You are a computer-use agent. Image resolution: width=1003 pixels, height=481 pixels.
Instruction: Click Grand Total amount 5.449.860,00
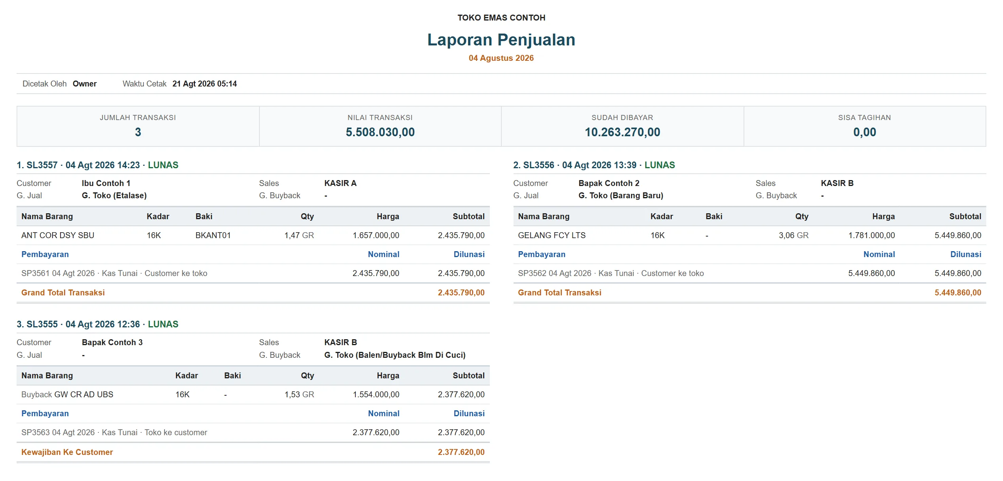(x=958, y=293)
